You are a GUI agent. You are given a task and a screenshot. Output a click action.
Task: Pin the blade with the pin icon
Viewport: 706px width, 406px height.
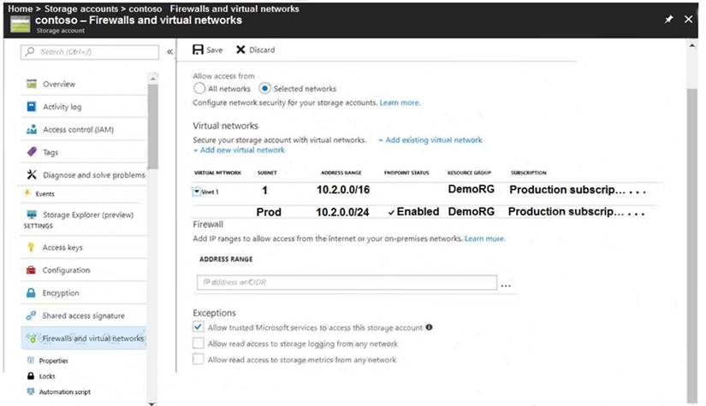(x=668, y=19)
